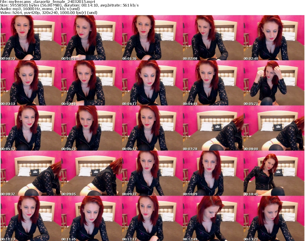Select the frame stamped 00:06:25
This screenshot has width=305, height=241.
click(x=92, y=128)
